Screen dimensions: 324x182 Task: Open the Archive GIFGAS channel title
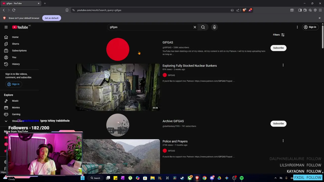click(x=173, y=121)
